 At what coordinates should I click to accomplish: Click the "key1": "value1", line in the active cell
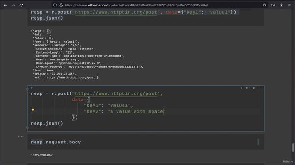pos(109,105)
